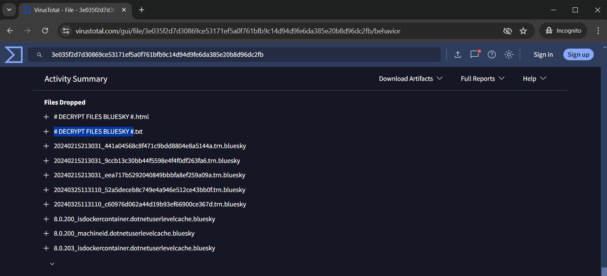Expand the c60976d062a44d19b93ef66900ce367d.trn.bluesky entry
The image size is (607, 276).
(x=46, y=204)
